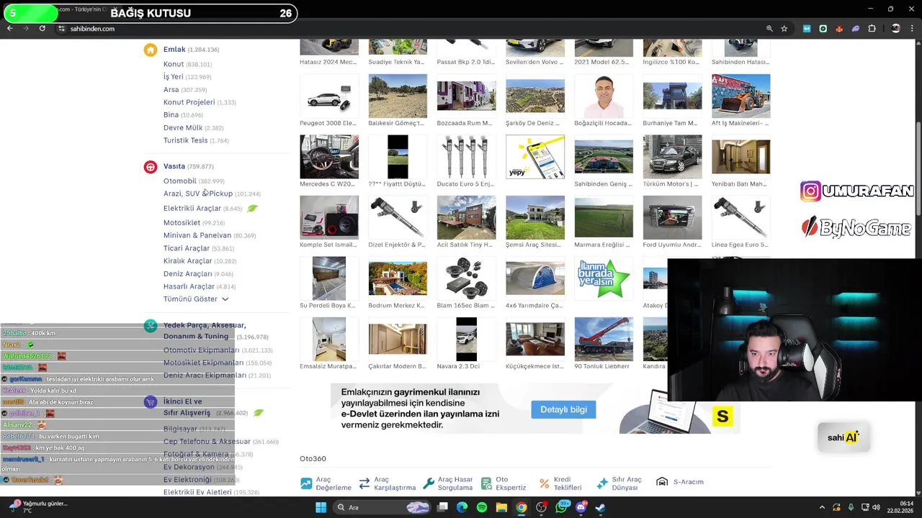
Task: Open Konut Projeleri category link
Action: point(189,102)
